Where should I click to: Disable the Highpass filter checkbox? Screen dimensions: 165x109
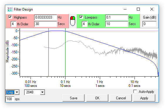[x=10, y=17]
